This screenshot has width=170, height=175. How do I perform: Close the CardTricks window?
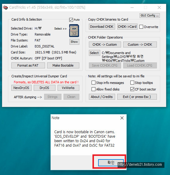click(x=159, y=7)
